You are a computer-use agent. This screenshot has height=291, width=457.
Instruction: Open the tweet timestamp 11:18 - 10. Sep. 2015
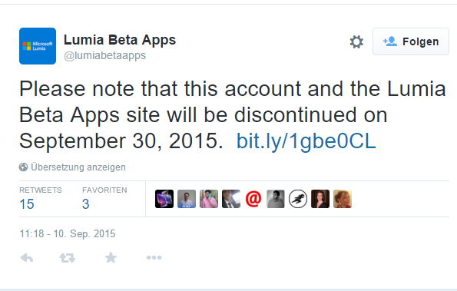pos(68,233)
